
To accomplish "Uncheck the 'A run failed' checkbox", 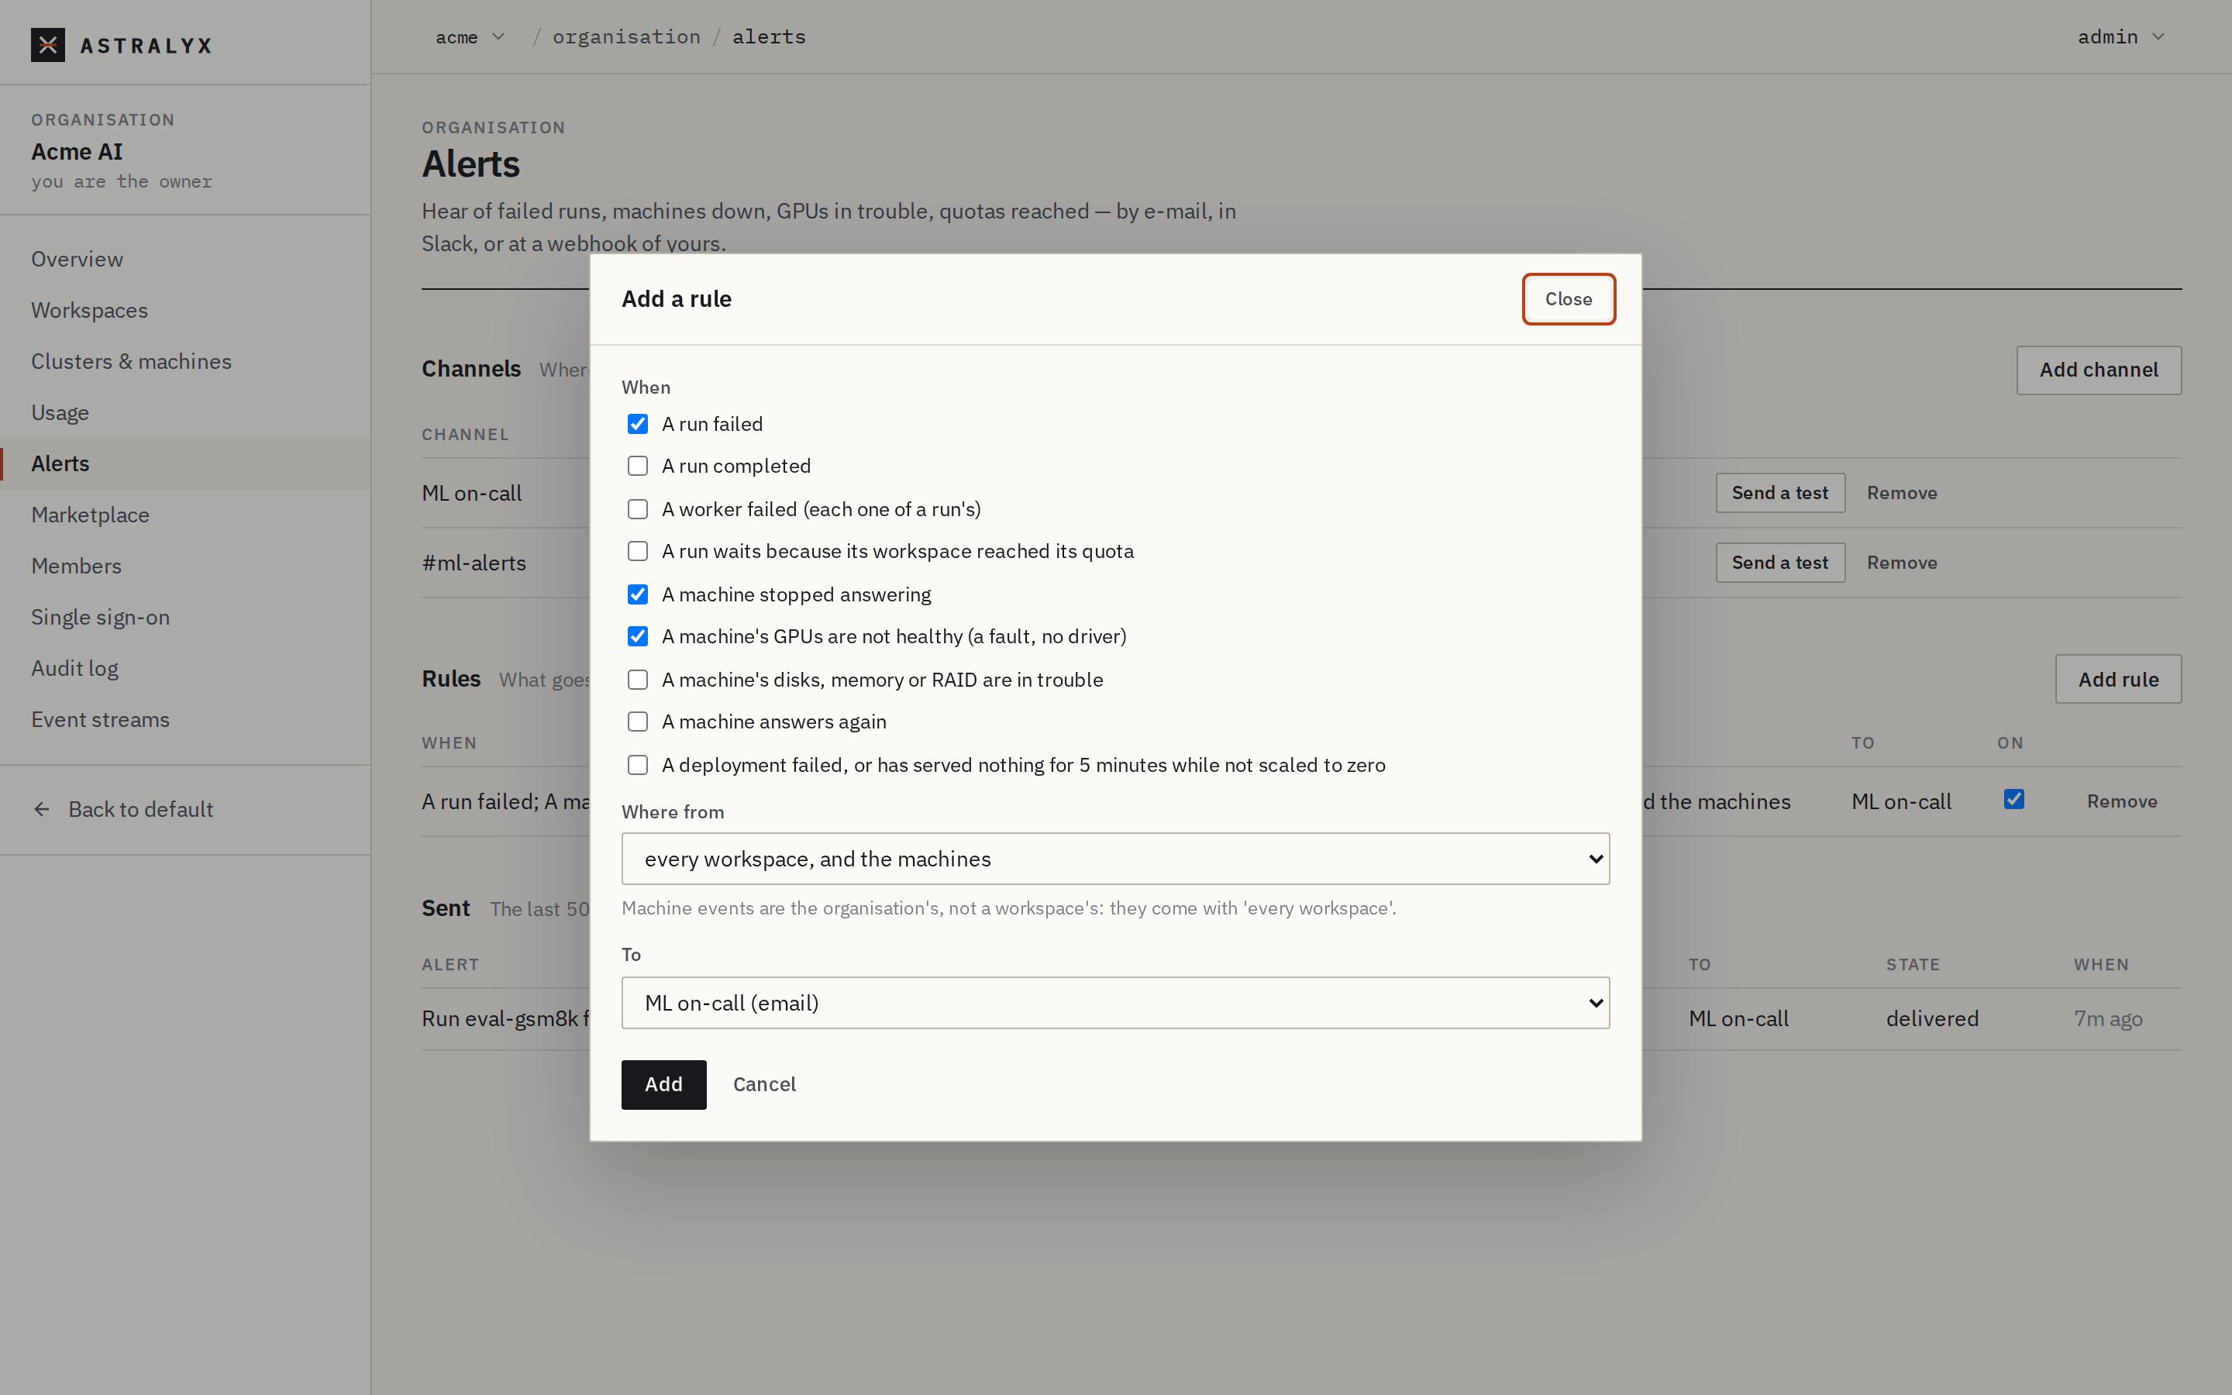I will coord(637,425).
